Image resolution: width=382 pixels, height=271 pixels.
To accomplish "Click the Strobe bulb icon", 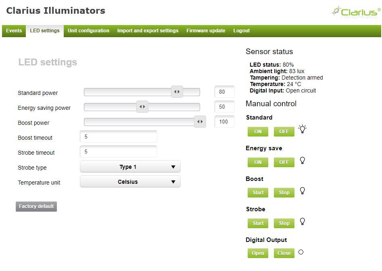I will pyautogui.click(x=303, y=221).
